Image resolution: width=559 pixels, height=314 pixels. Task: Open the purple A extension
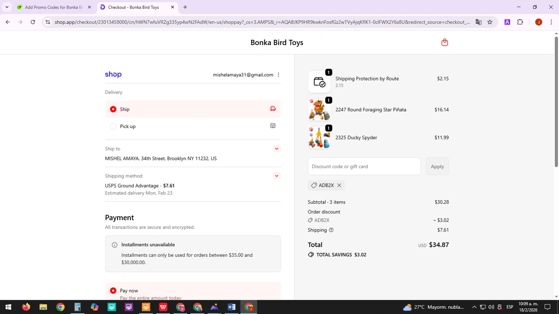point(507,22)
